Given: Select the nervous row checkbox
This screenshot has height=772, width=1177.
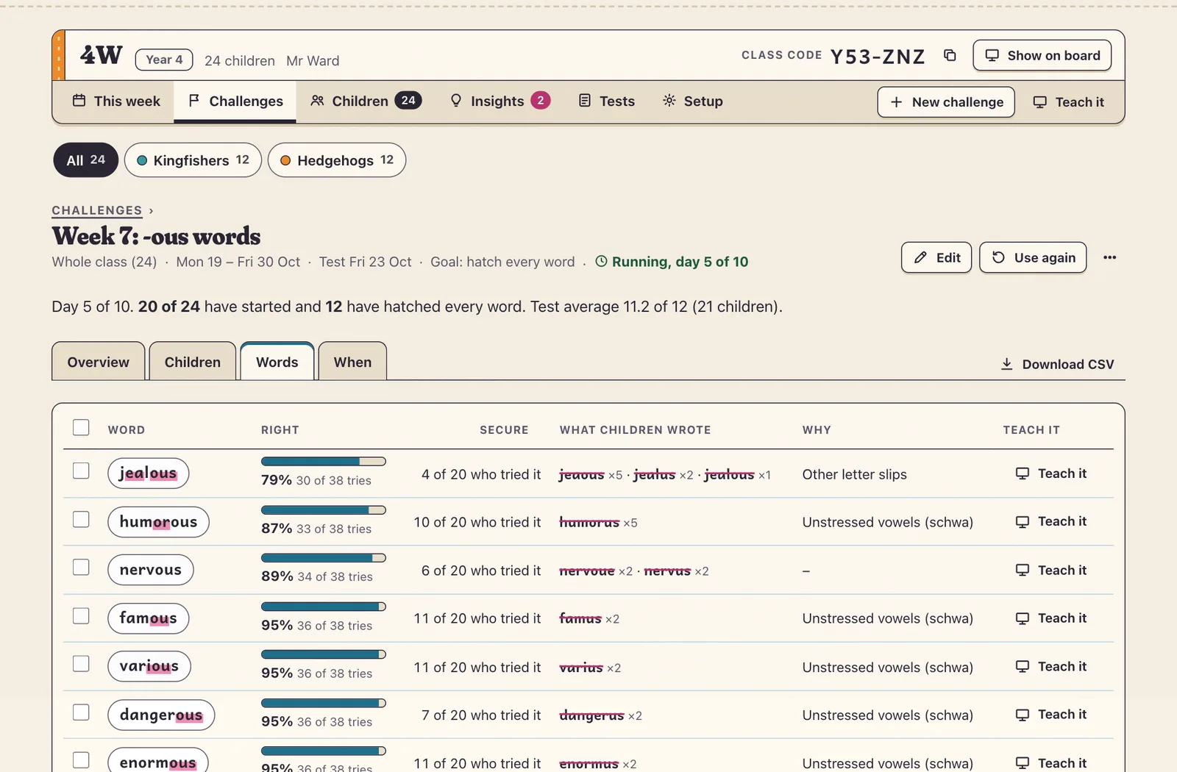Looking at the screenshot, I should click(81, 567).
